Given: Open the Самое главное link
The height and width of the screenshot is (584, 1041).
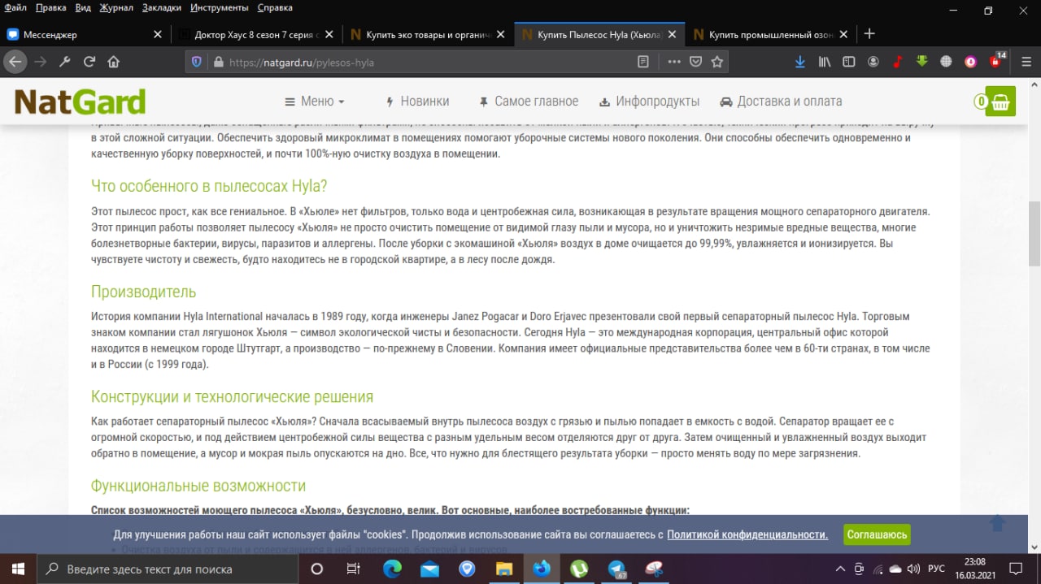Looking at the screenshot, I should click(529, 102).
